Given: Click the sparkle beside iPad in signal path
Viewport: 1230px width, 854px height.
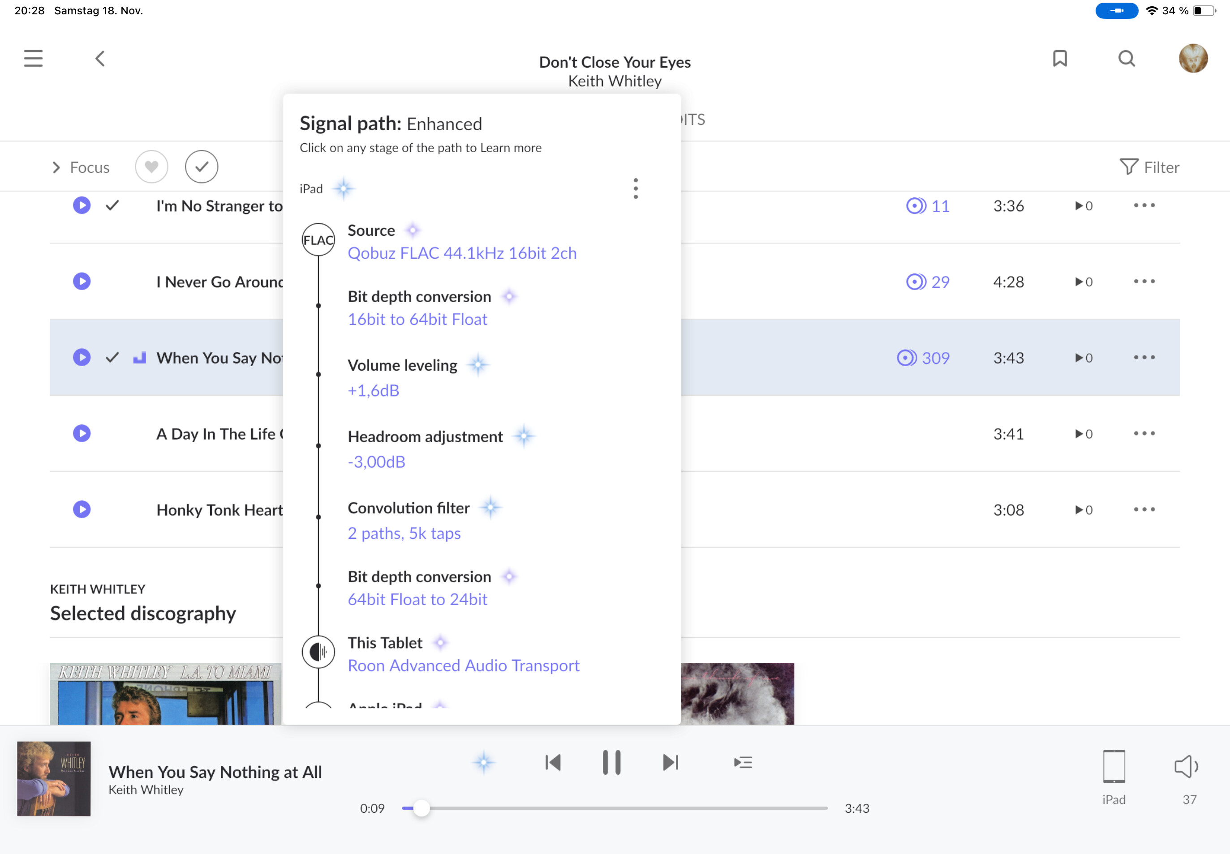Looking at the screenshot, I should pos(344,189).
